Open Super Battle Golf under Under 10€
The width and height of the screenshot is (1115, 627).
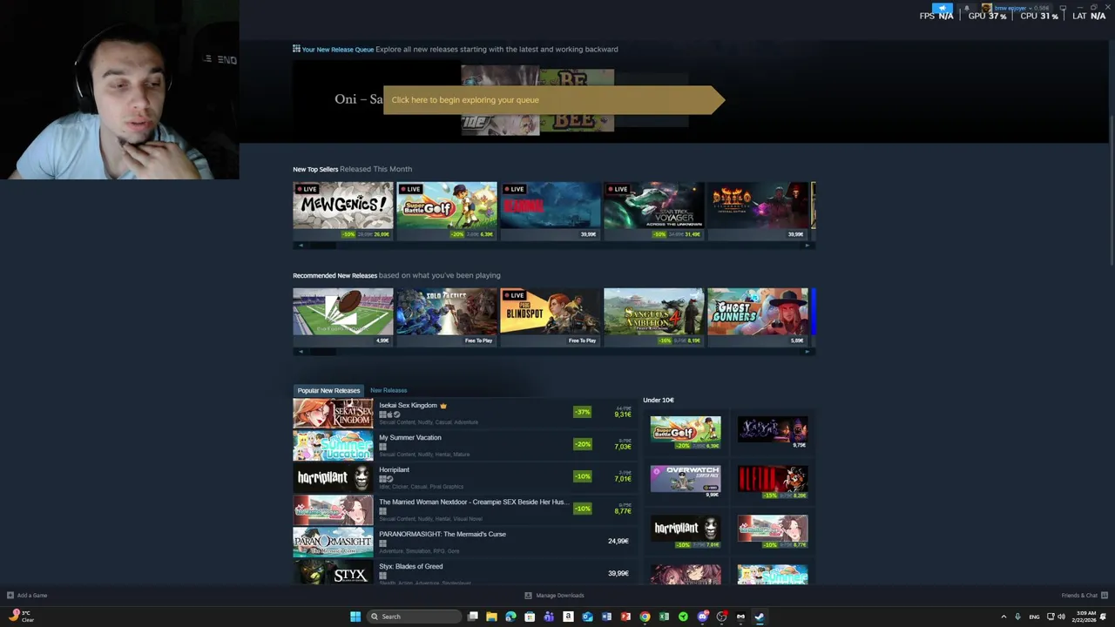(686, 432)
